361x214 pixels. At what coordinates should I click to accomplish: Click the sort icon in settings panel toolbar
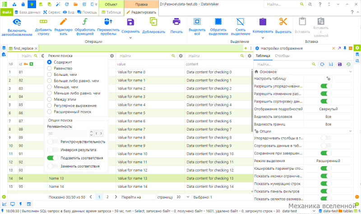click(x=331, y=64)
